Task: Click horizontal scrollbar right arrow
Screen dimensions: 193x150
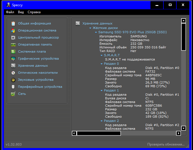Action: 178,133
